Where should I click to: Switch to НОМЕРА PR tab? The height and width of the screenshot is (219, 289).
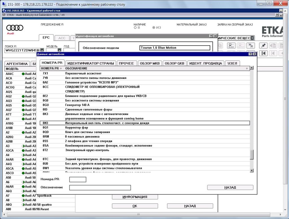tap(52, 63)
